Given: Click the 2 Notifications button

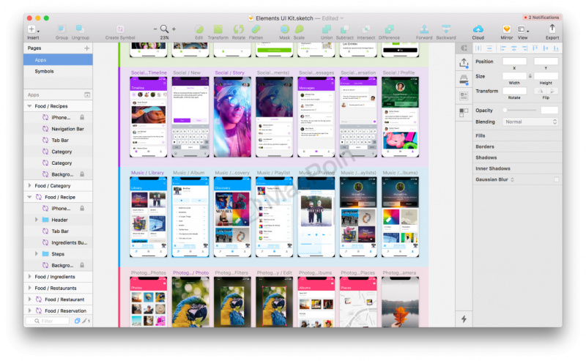Looking at the screenshot, I should (x=542, y=18).
